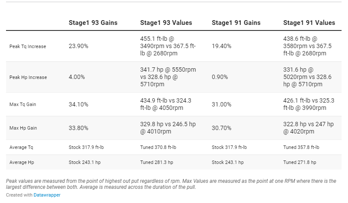Click the 4.00% peak hp cell
The image size is (348, 203).
tap(77, 77)
